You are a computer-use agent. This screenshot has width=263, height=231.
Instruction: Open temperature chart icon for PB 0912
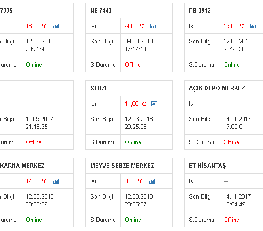(x=253, y=26)
